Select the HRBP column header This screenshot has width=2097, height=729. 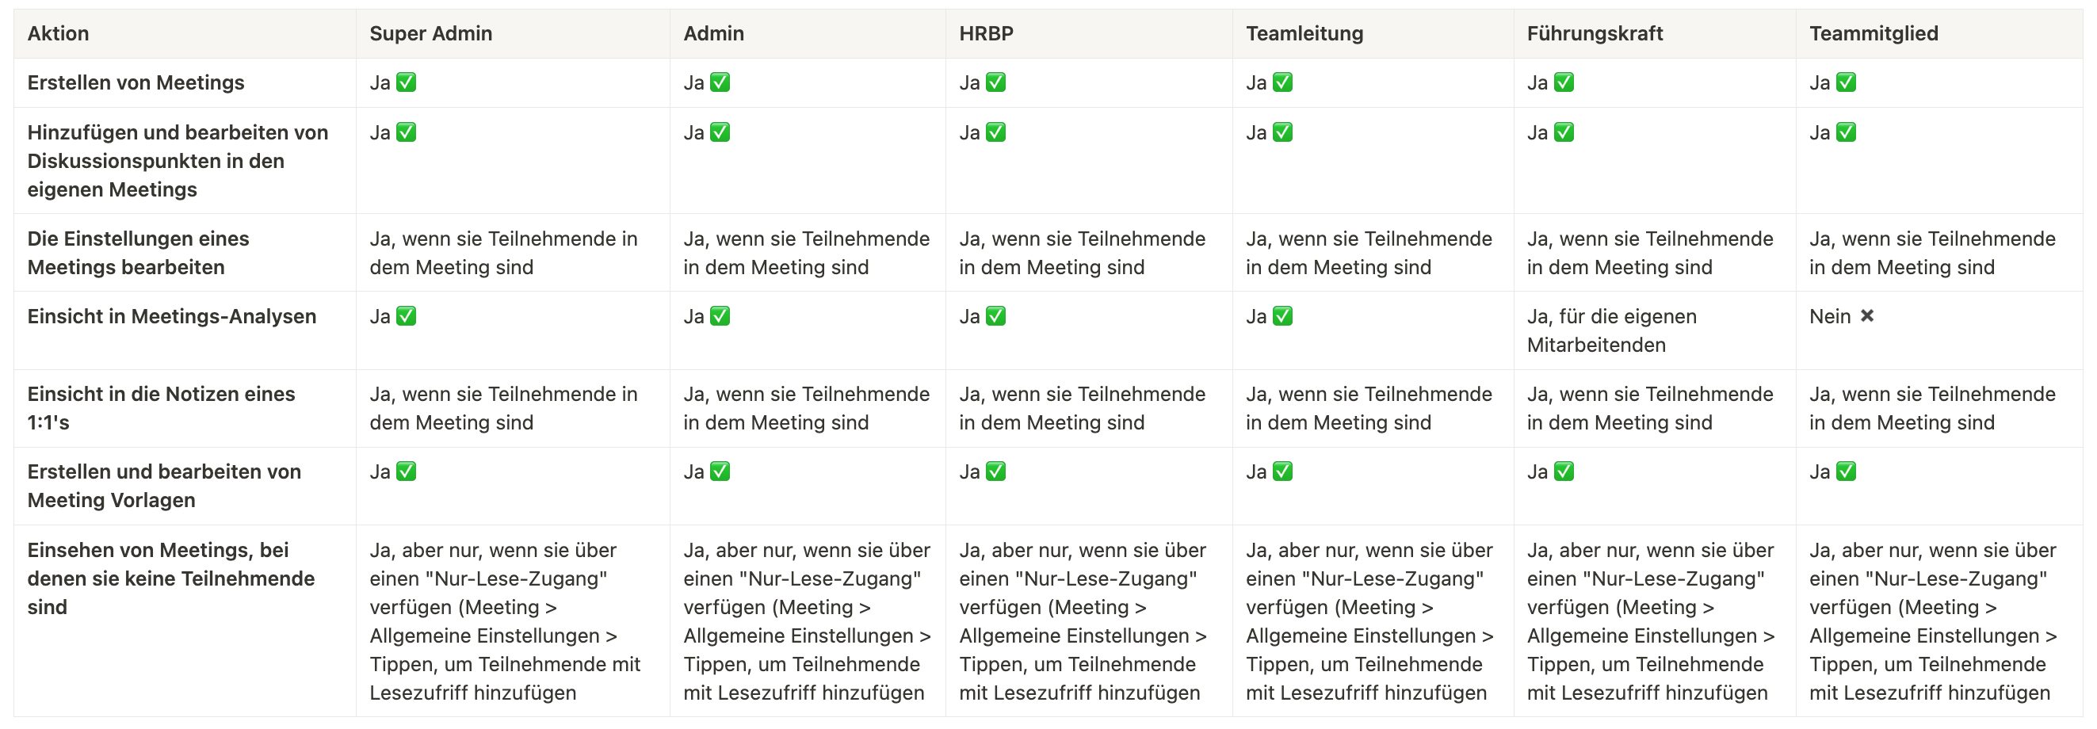[x=986, y=33]
